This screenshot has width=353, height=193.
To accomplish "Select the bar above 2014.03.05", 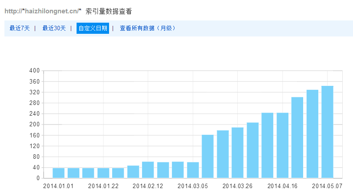I will coord(193,170).
